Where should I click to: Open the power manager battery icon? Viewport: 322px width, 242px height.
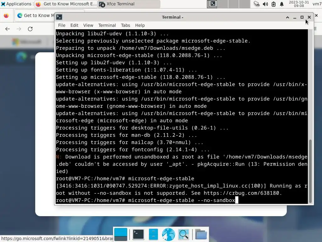274,4
